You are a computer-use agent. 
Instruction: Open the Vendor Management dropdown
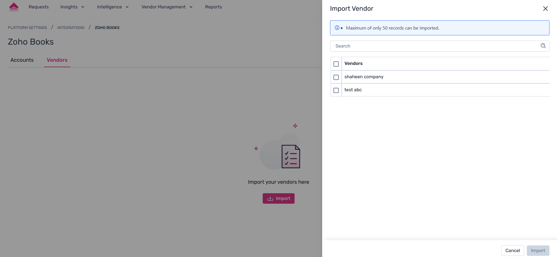(x=167, y=7)
